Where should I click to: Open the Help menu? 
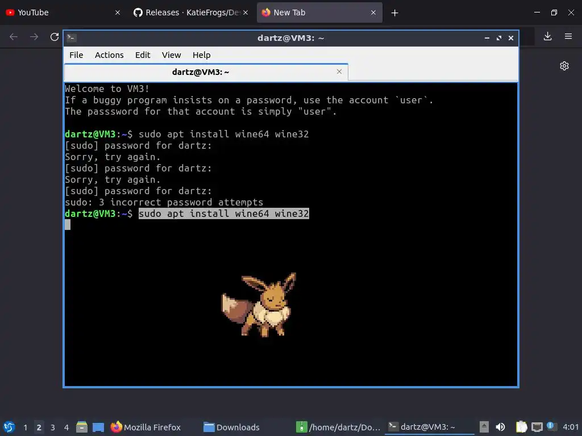point(202,55)
